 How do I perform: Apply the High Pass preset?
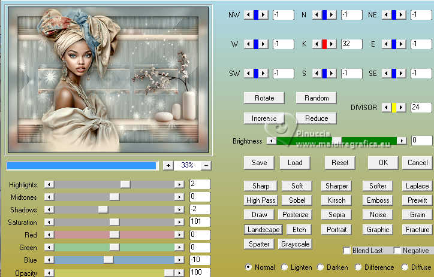click(260, 200)
